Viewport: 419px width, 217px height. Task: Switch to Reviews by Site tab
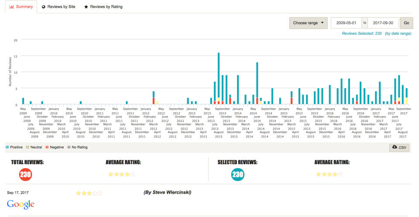point(58,7)
